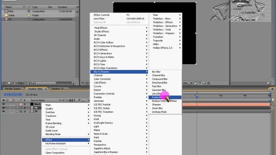Expand layer 2 TV properties triangle
This screenshot has height=155, width=276.
[17, 108]
